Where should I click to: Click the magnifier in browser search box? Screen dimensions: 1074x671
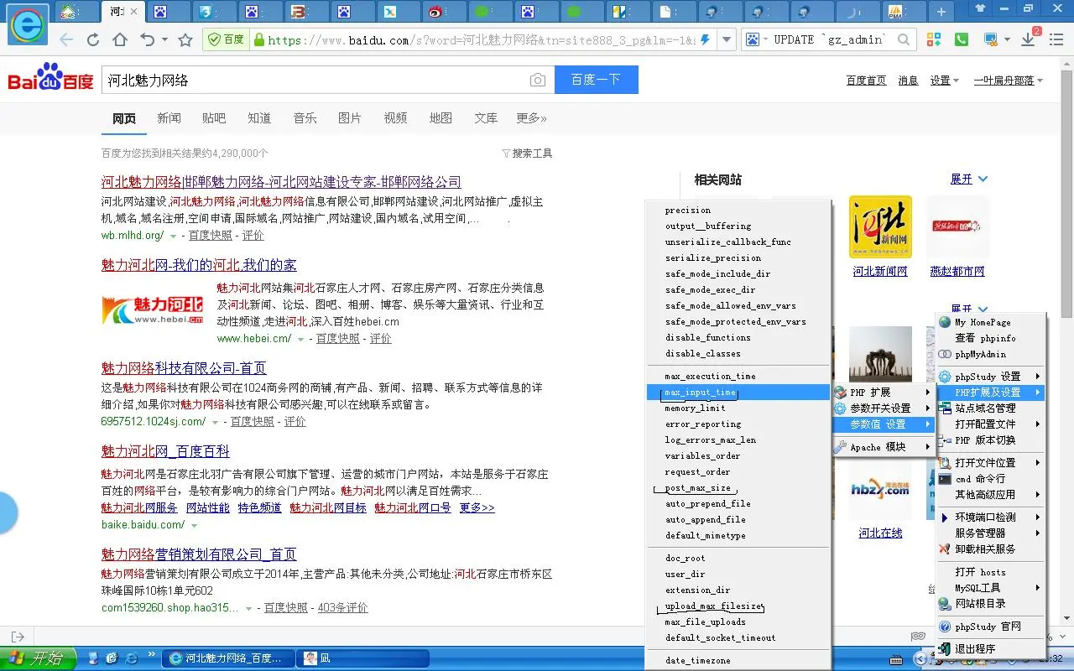coord(904,39)
